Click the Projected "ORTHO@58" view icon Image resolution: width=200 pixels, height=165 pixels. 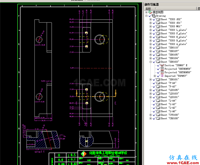pos(162,72)
